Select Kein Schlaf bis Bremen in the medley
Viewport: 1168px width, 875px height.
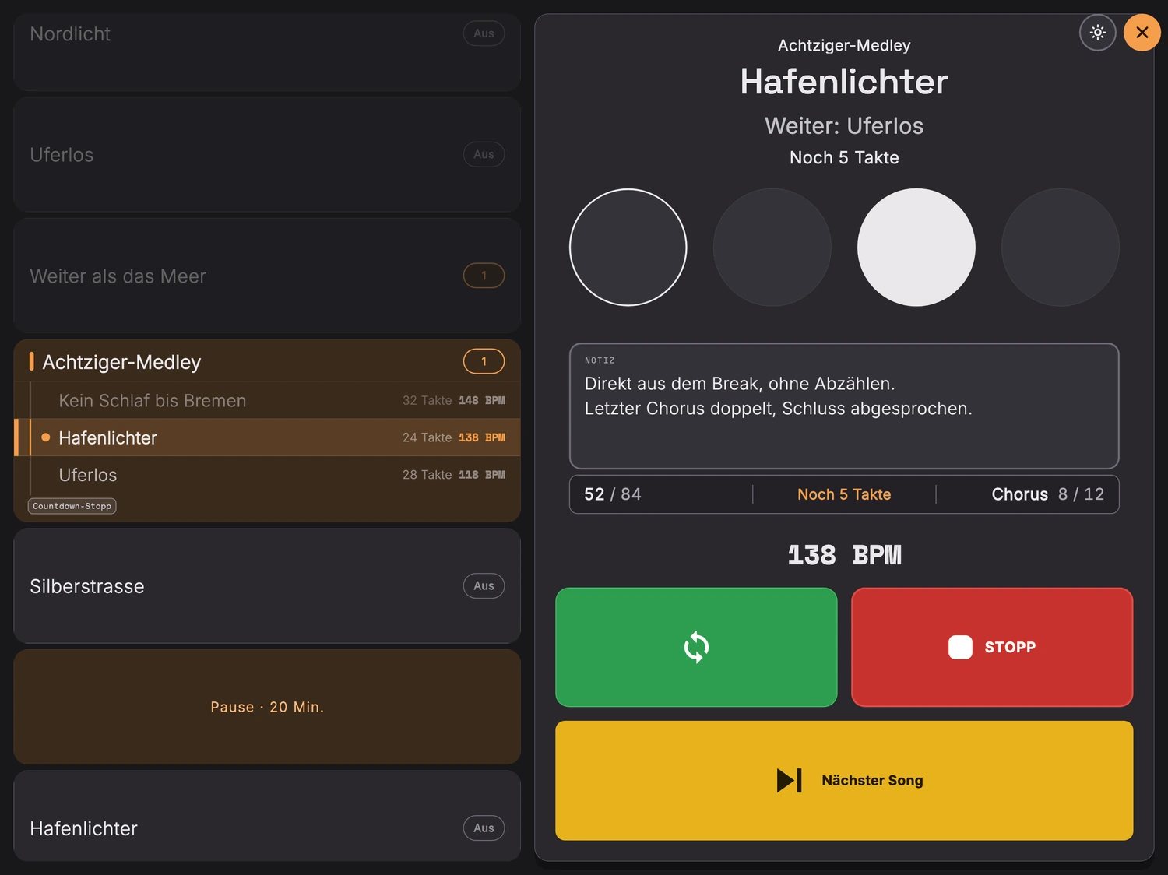click(x=267, y=400)
